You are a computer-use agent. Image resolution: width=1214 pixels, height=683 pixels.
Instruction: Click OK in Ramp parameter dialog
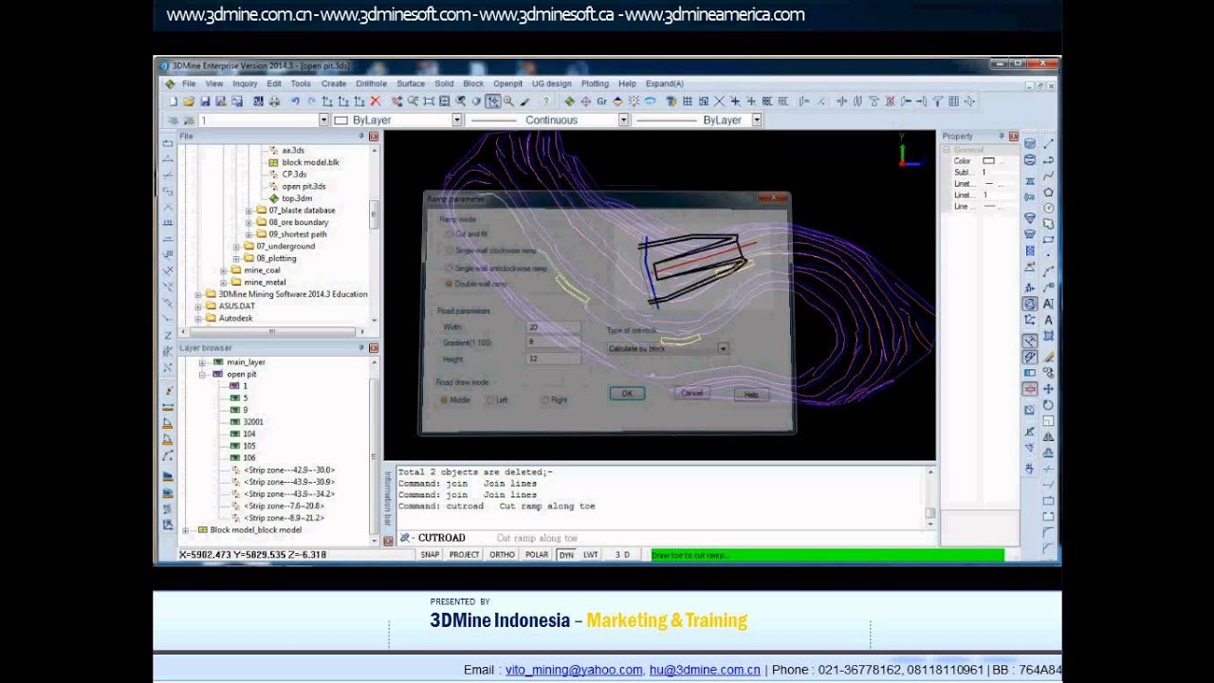(627, 394)
